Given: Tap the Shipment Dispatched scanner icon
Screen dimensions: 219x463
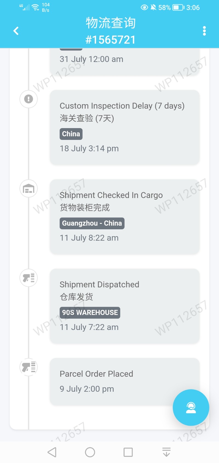Looking at the screenshot, I should 28,278.
